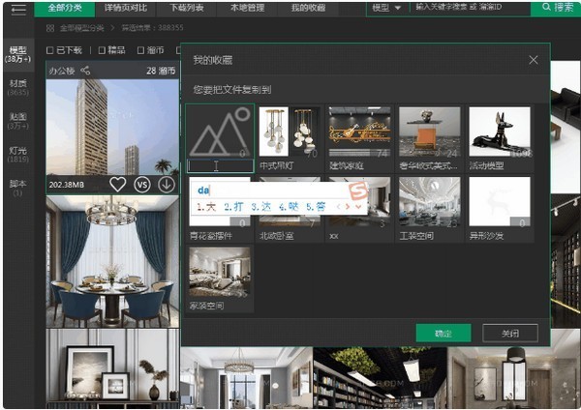This screenshot has height=410, width=581.
Task: Click the VS compare icon
Action: pos(142,184)
